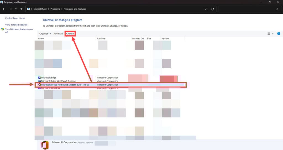283x150 pixels.
Task: Sort by the Version column header
Action: [x=165, y=38]
